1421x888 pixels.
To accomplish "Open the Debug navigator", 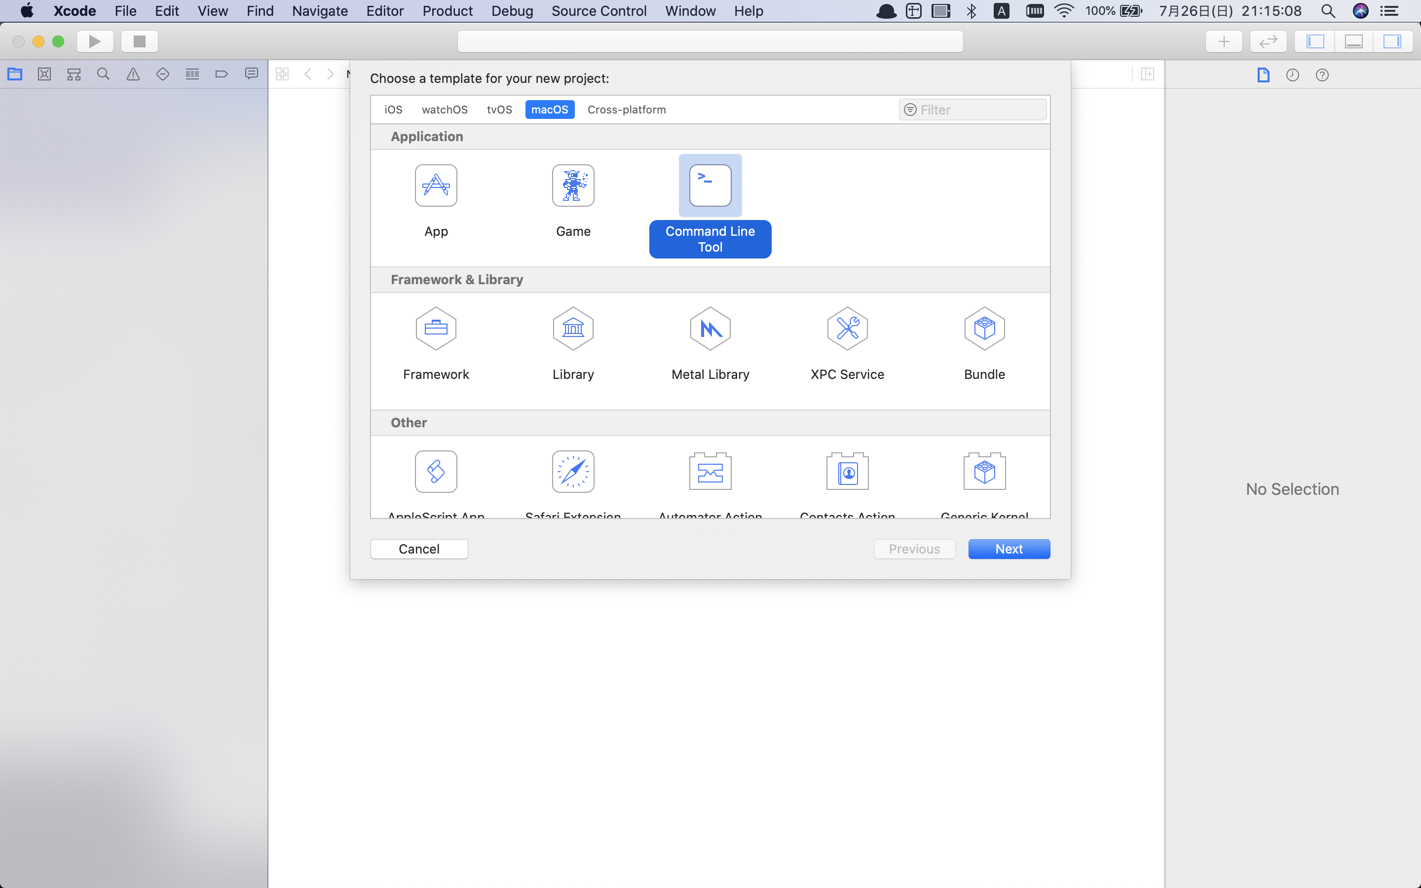I will (192, 74).
